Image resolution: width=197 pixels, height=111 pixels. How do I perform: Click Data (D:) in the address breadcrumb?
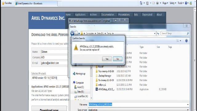(100, 33)
